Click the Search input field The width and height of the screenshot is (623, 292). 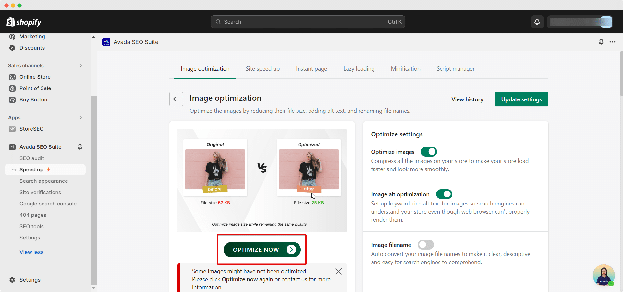(308, 22)
